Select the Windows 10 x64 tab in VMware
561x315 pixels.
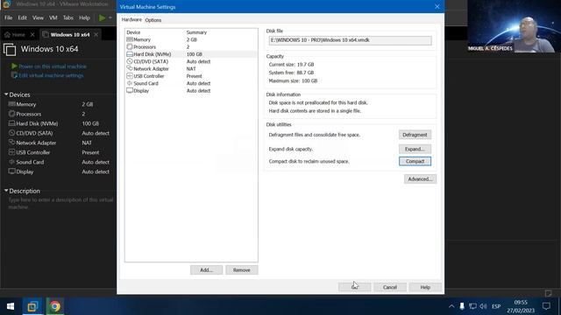click(x=70, y=35)
